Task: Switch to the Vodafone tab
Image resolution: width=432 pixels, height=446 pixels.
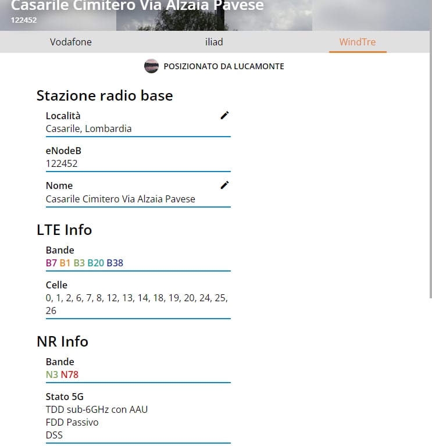Action: (x=71, y=42)
